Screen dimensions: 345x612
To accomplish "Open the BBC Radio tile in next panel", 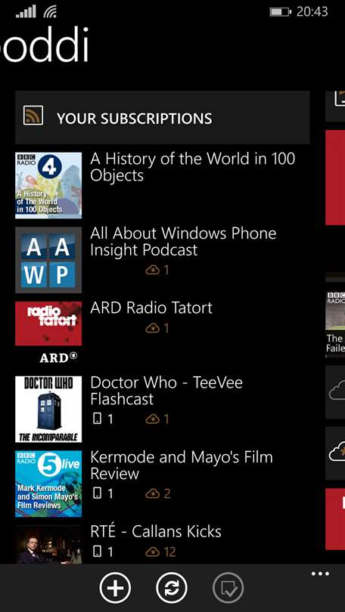I will click(x=335, y=323).
